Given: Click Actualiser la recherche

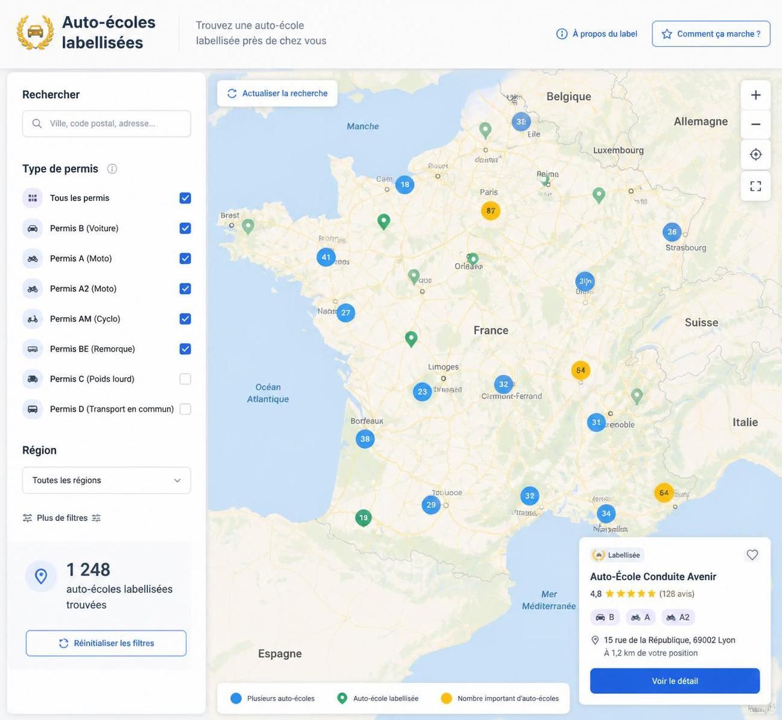Looking at the screenshot, I should coord(277,93).
